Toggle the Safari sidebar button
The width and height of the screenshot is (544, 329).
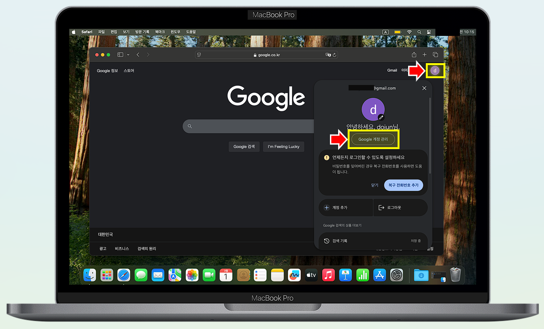click(120, 55)
